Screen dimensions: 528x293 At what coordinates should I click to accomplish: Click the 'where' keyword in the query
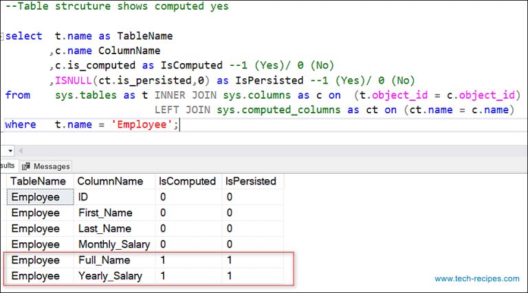[21, 124]
